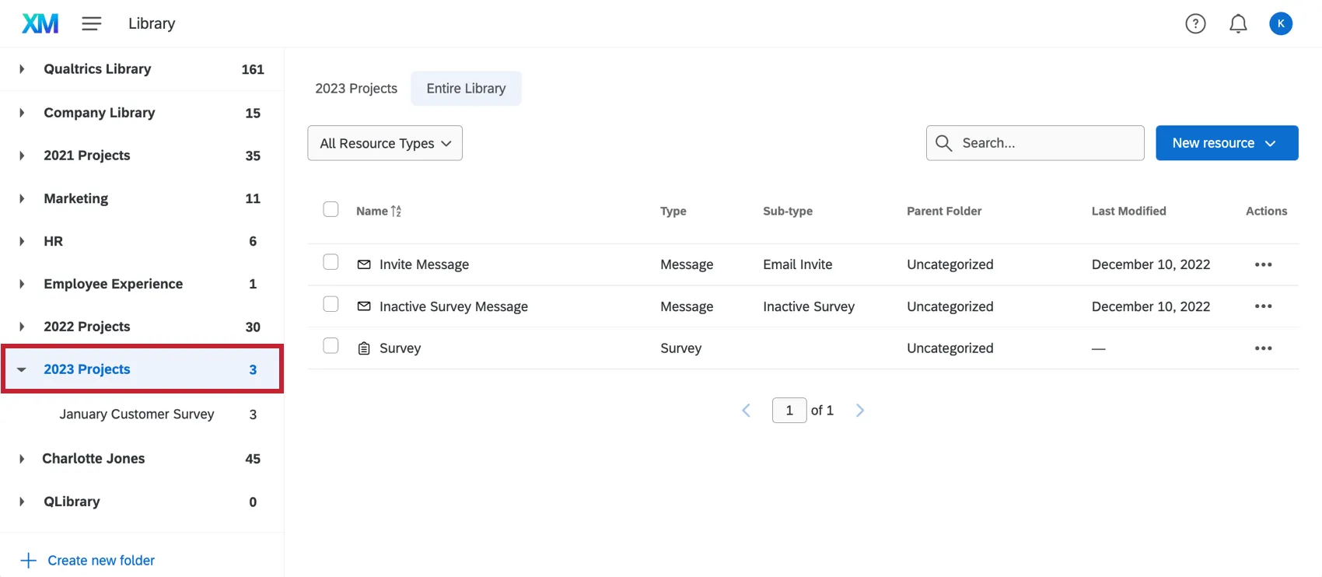Open actions menu for the Survey row
The height and width of the screenshot is (577, 1322).
click(1263, 348)
